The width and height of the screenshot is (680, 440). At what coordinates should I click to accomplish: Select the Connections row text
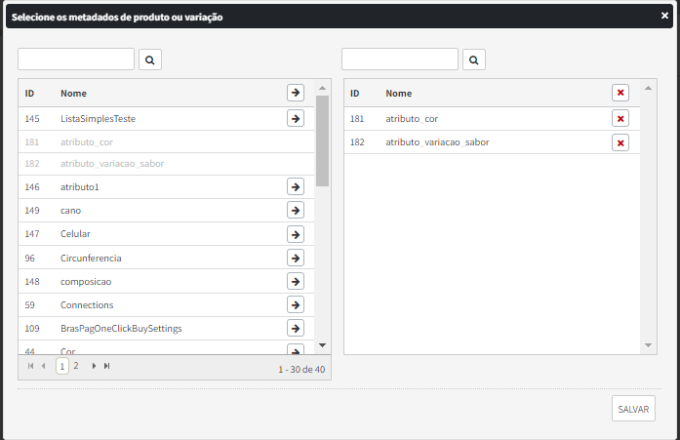pos(87,305)
